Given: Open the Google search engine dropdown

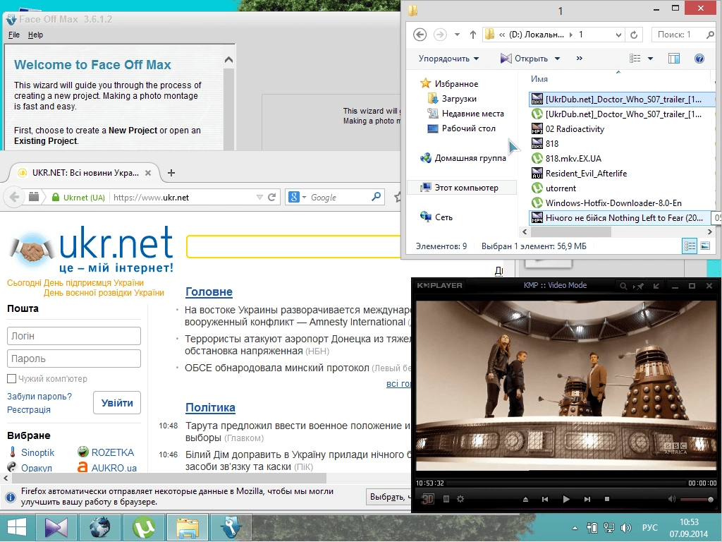Looking at the screenshot, I should tap(297, 198).
